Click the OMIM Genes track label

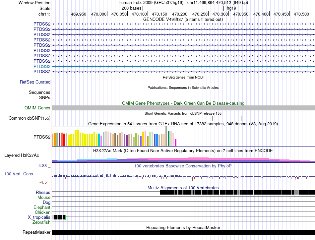(37, 108)
